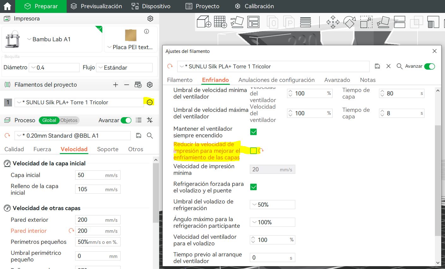
Task: Select the Move tool in the toolbar
Action: pos(333,22)
